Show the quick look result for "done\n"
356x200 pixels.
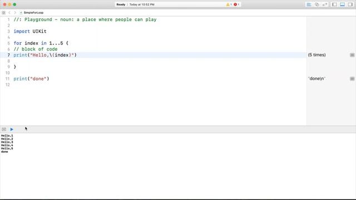coord(352,79)
